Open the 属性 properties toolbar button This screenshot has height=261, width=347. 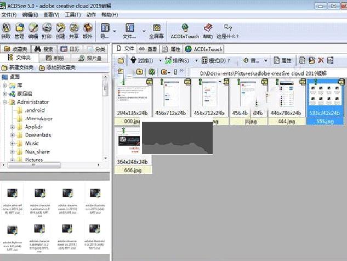283,60
